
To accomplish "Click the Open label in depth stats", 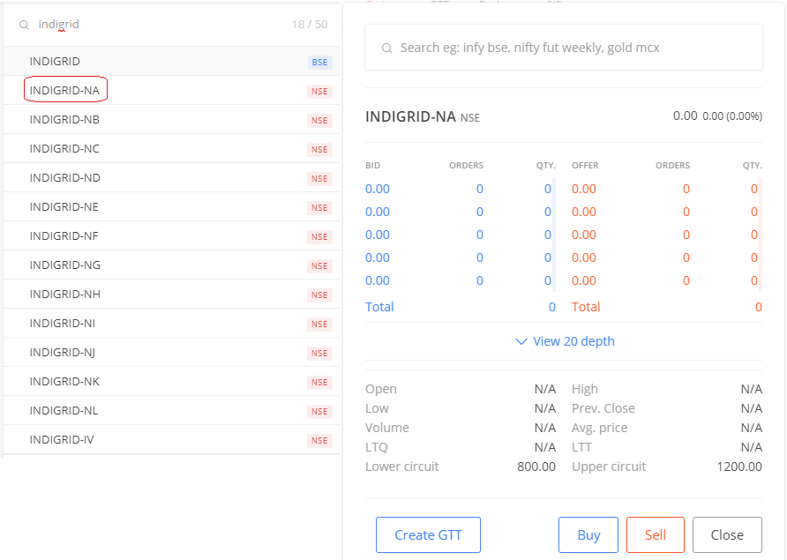I will click(x=381, y=389).
